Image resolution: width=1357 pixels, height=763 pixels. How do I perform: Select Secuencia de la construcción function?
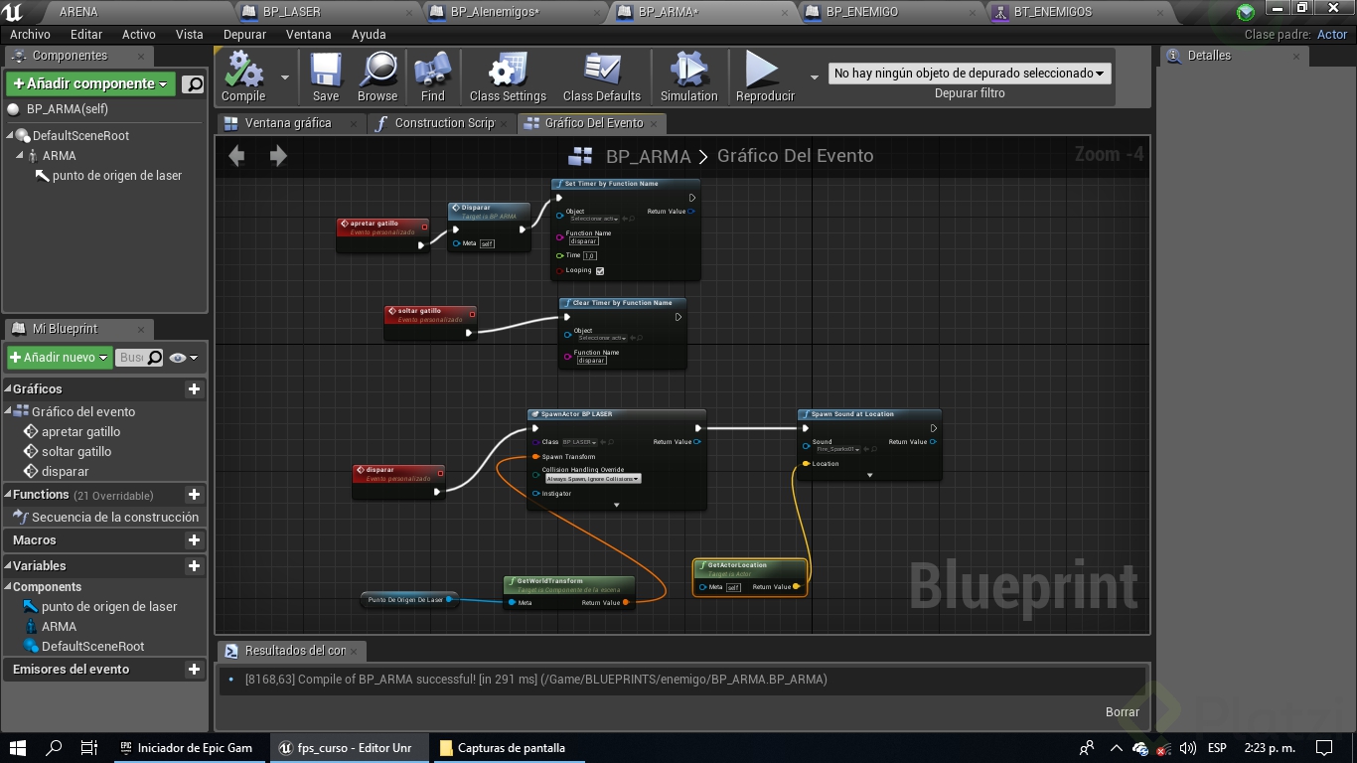pyautogui.click(x=115, y=518)
